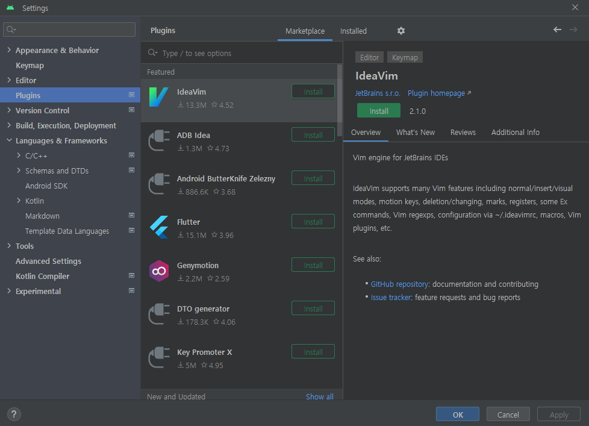Image resolution: width=589 pixels, height=426 pixels.
Task: Click the project-level icon beside Kotlin Compiler
Action: click(x=131, y=275)
